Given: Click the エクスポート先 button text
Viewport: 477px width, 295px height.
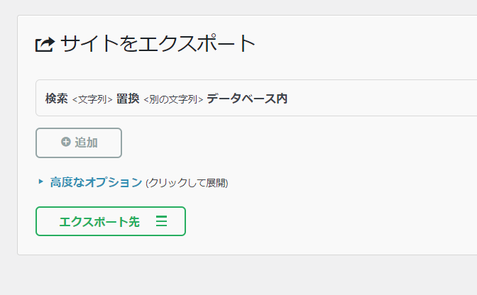Looking at the screenshot, I should tap(99, 222).
